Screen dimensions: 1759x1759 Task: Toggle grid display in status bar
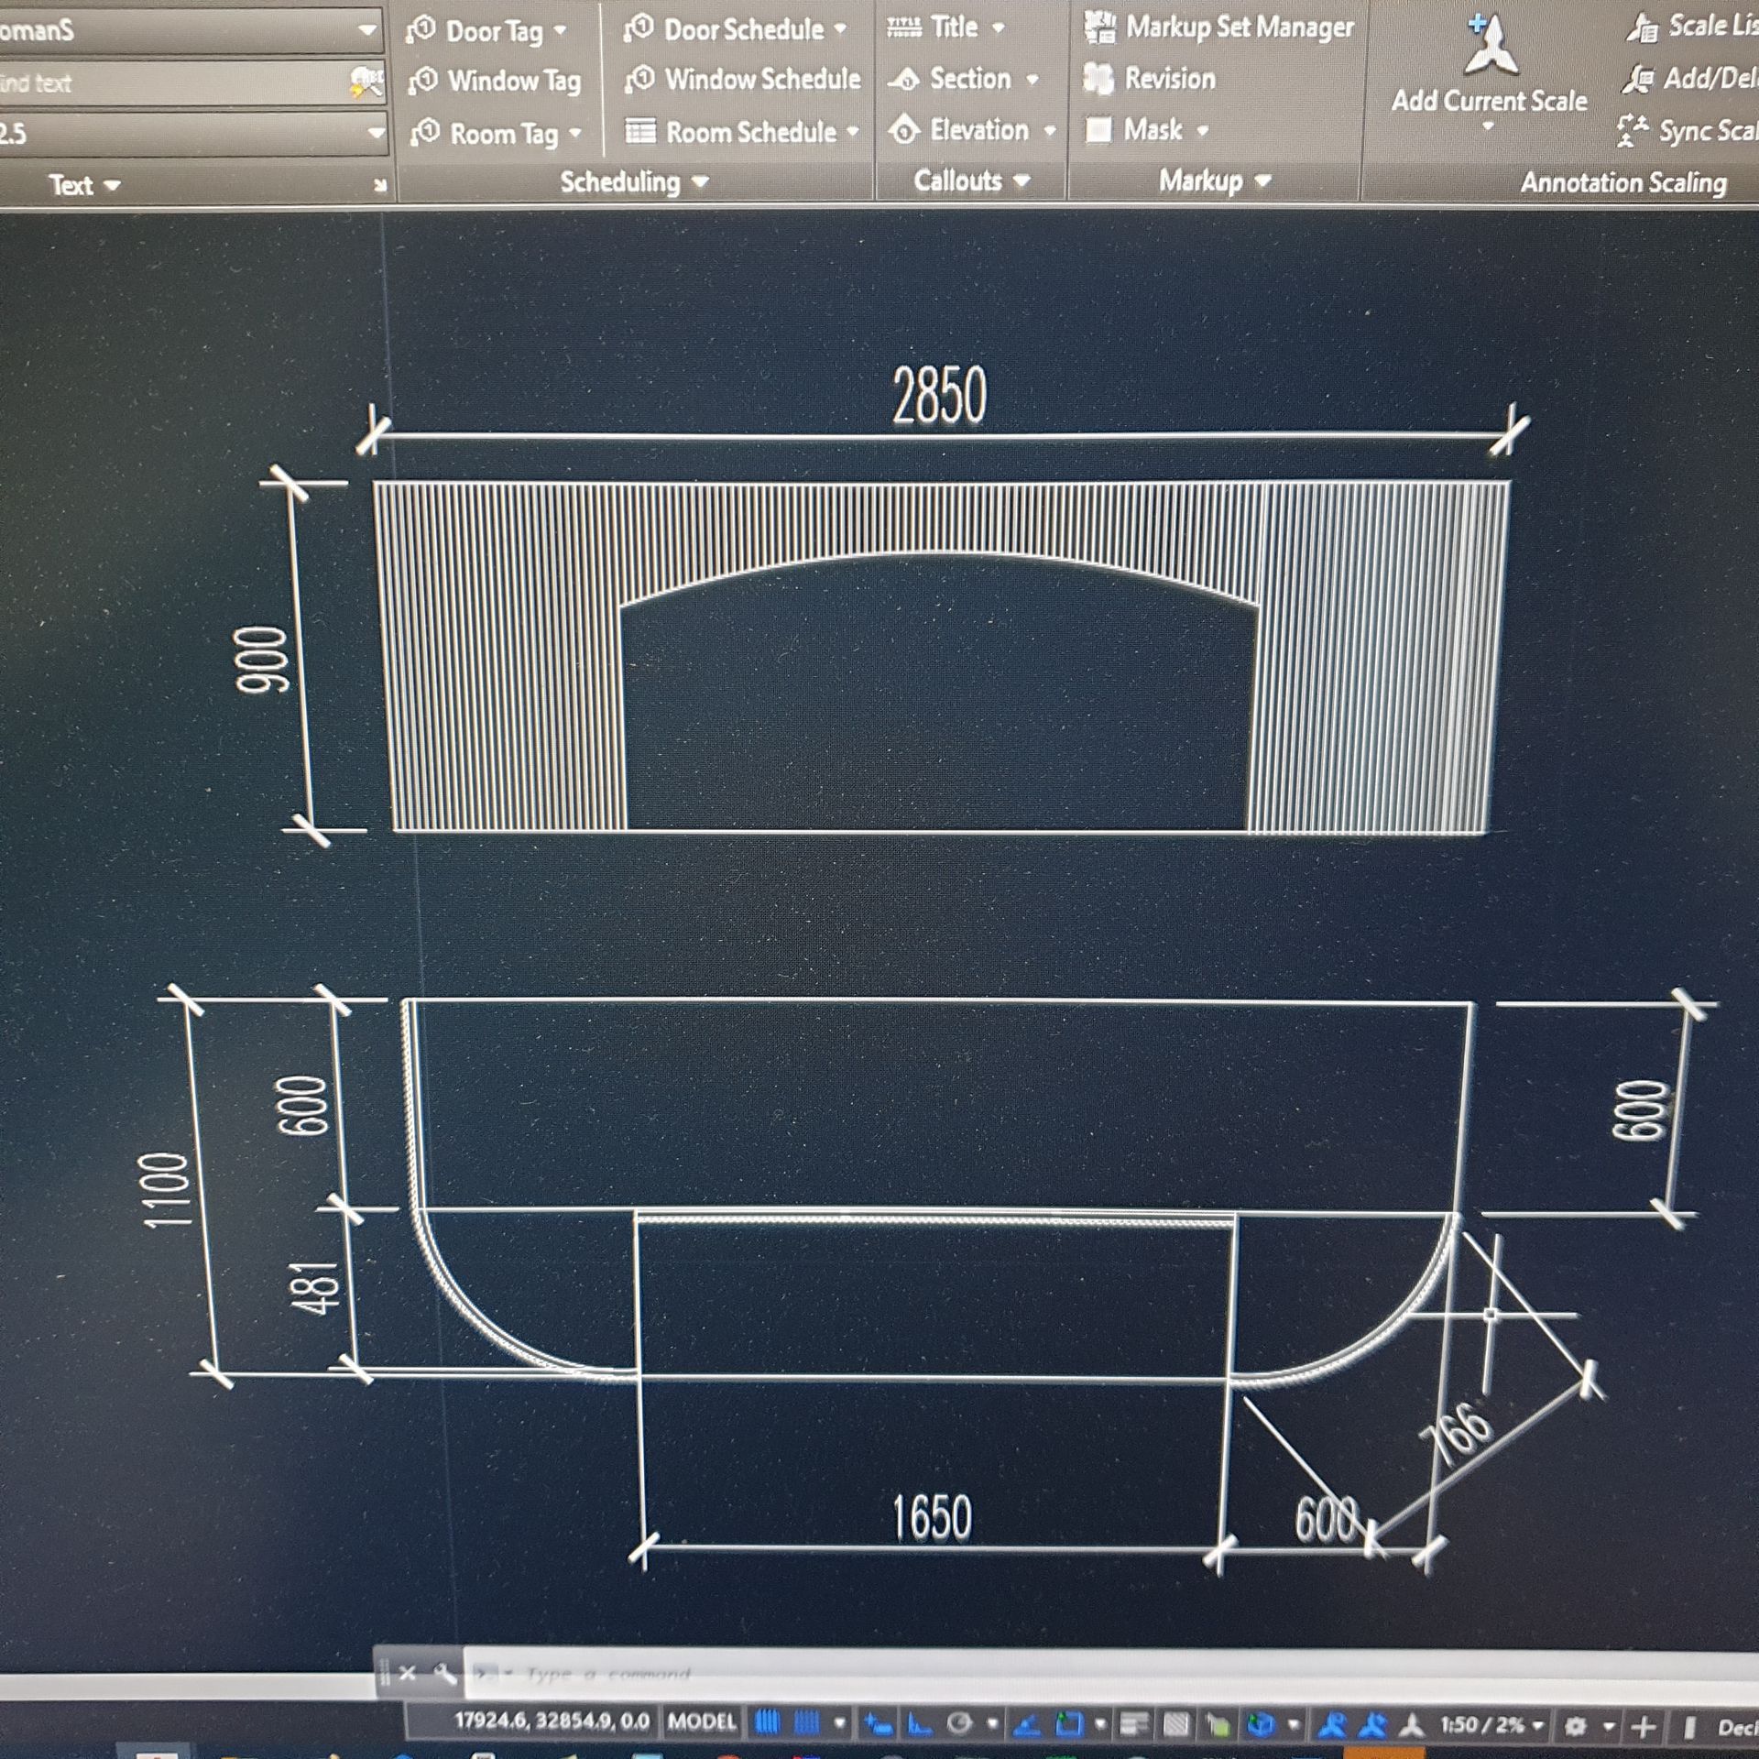coord(767,1723)
